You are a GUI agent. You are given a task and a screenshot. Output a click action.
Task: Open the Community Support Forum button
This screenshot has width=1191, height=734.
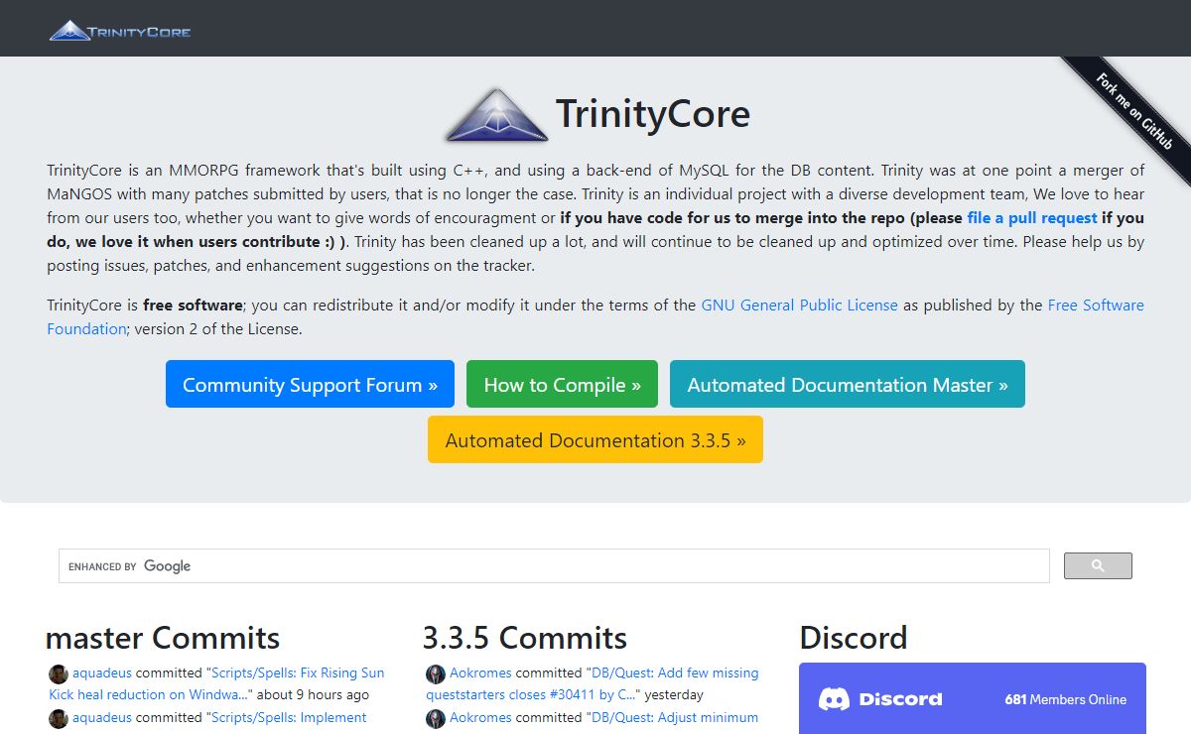310,384
